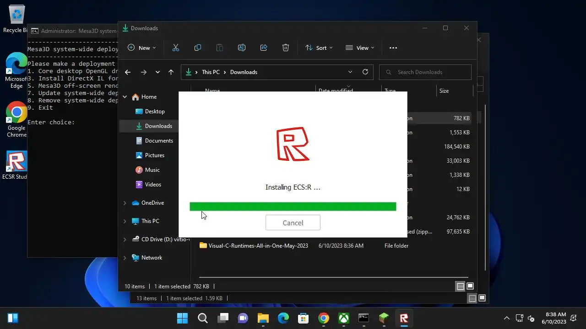Click the Paste icon in Explorer toolbar
Viewport: 586px width, 329px height.
click(220, 48)
